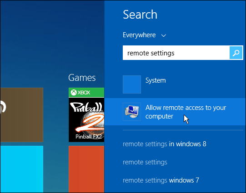Open the cyan tile below brown tile
Viewport: 246px width, 193px height.
(x=22, y=169)
